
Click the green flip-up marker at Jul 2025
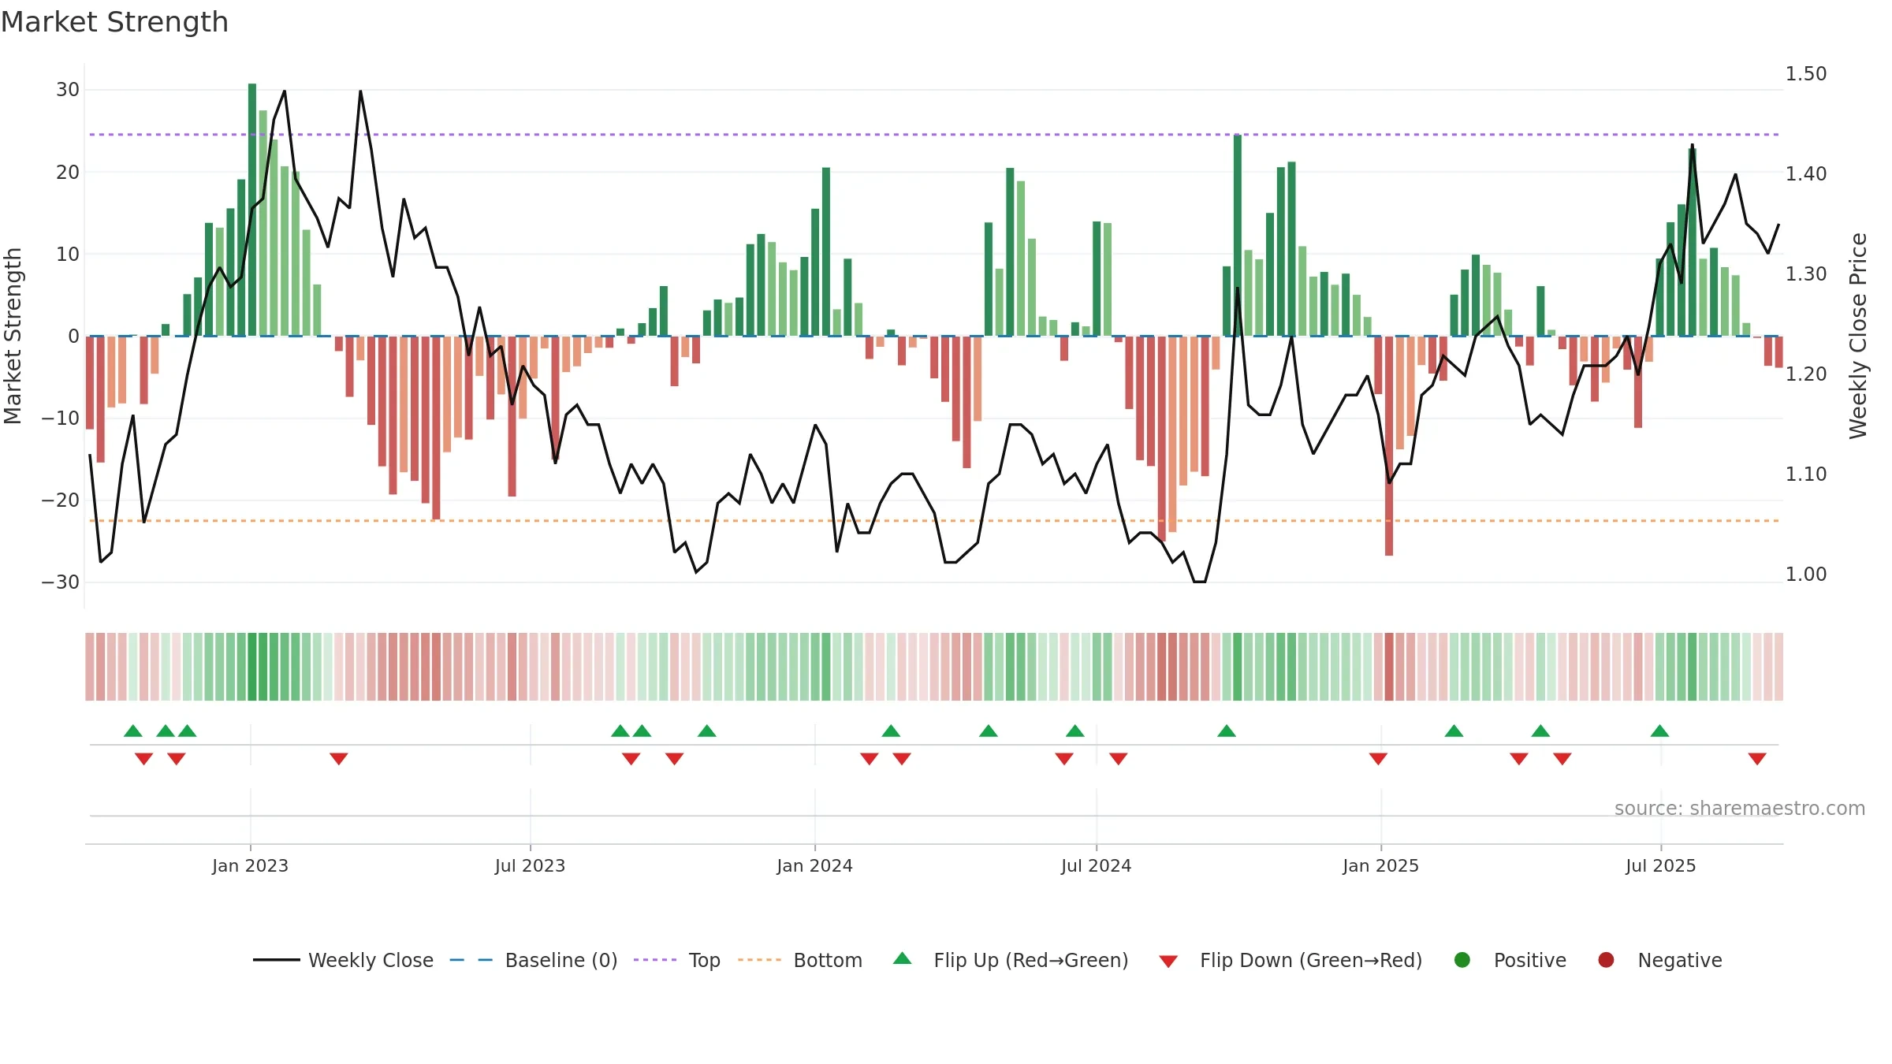(1659, 731)
